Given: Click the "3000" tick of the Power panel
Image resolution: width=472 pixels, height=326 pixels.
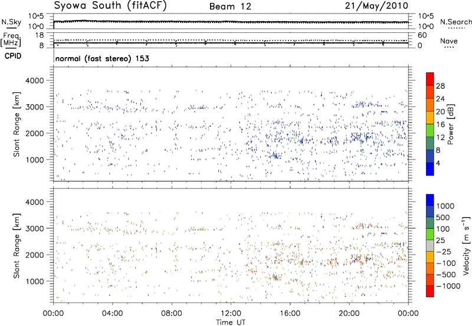Looking at the screenshot, I should [34, 107].
